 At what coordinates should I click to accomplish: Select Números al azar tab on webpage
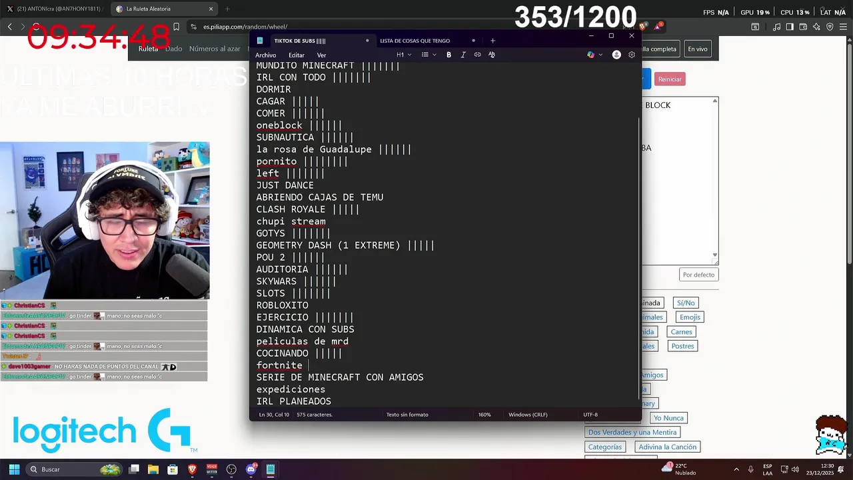coord(215,49)
